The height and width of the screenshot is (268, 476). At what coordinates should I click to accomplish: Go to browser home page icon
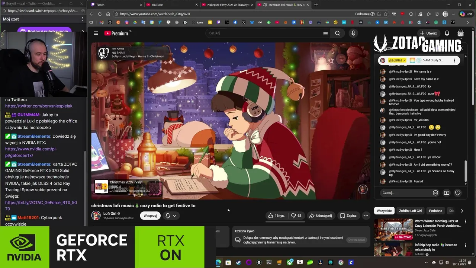pyautogui.click(x=108, y=14)
